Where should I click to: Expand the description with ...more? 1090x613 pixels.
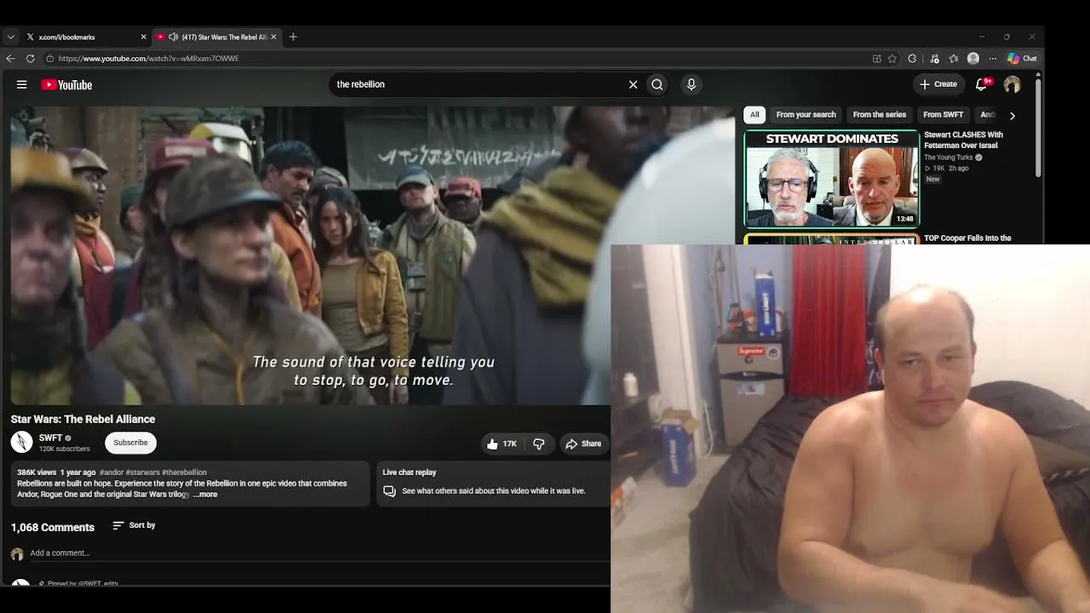[205, 495]
